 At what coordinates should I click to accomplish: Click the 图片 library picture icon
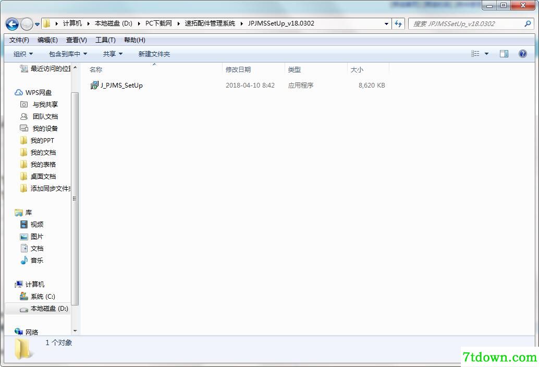(x=24, y=237)
